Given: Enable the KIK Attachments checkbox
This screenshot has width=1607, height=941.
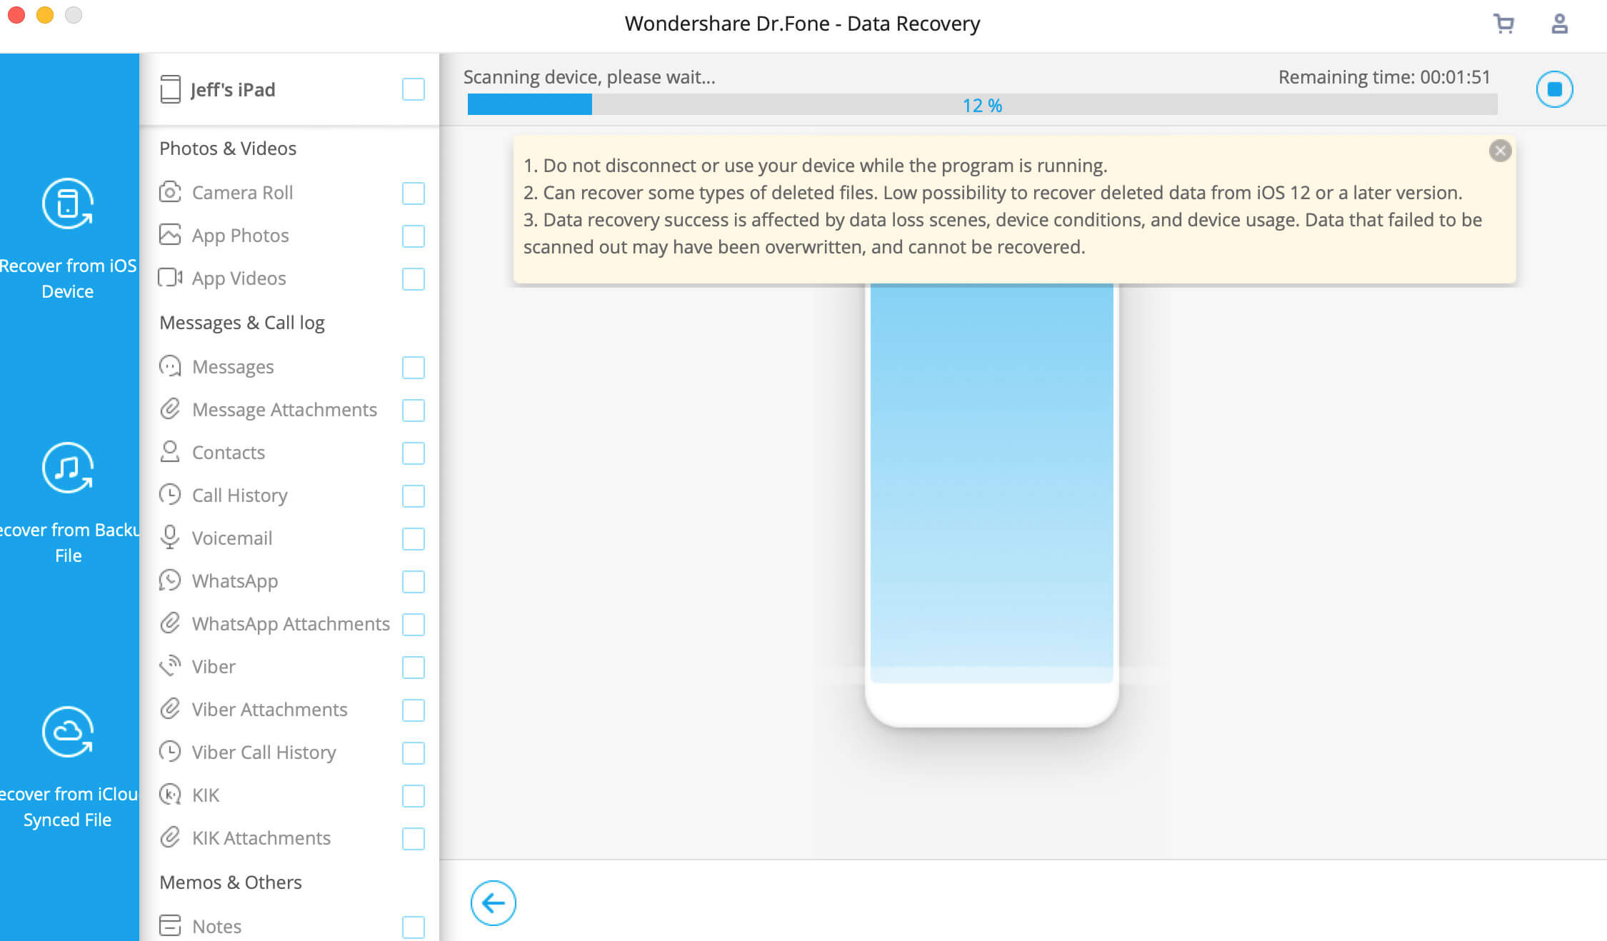Looking at the screenshot, I should tap(413, 838).
